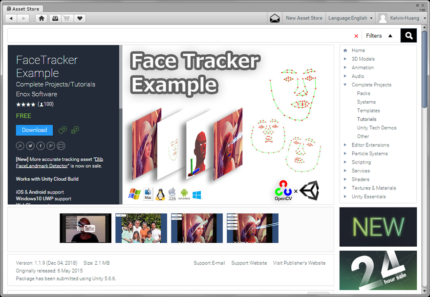Click the window options menu icon
This screenshot has height=297, width=430.
point(423,9)
